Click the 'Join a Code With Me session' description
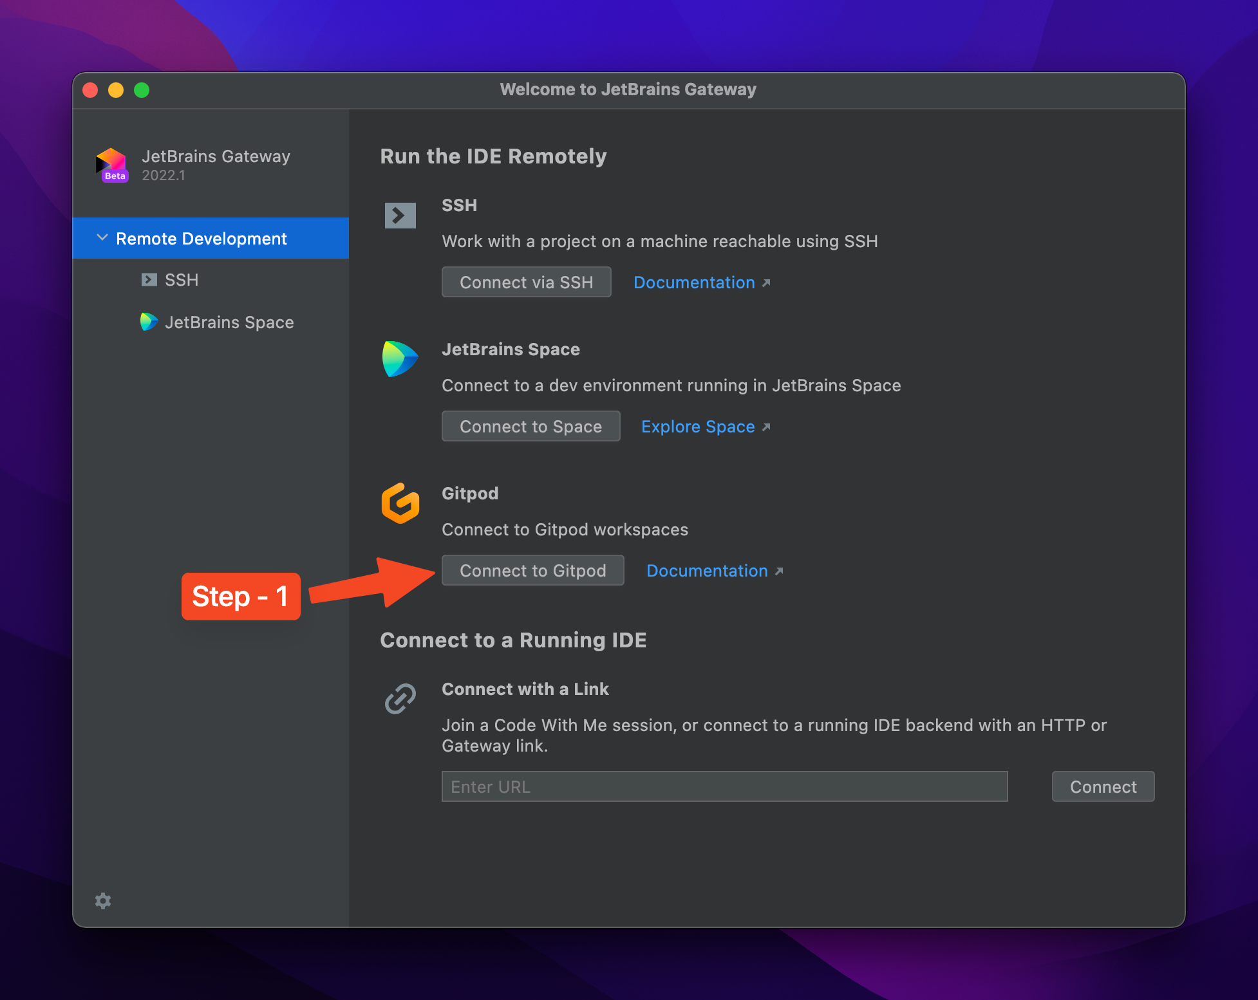 point(774,736)
